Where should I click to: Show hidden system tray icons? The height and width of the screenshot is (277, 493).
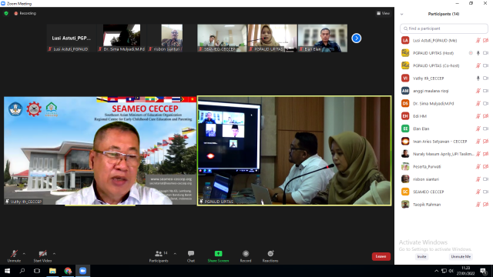click(437, 271)
